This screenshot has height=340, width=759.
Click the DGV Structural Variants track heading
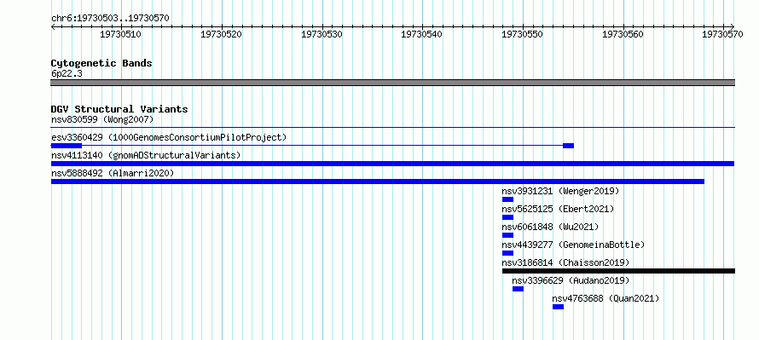(119, 109)
